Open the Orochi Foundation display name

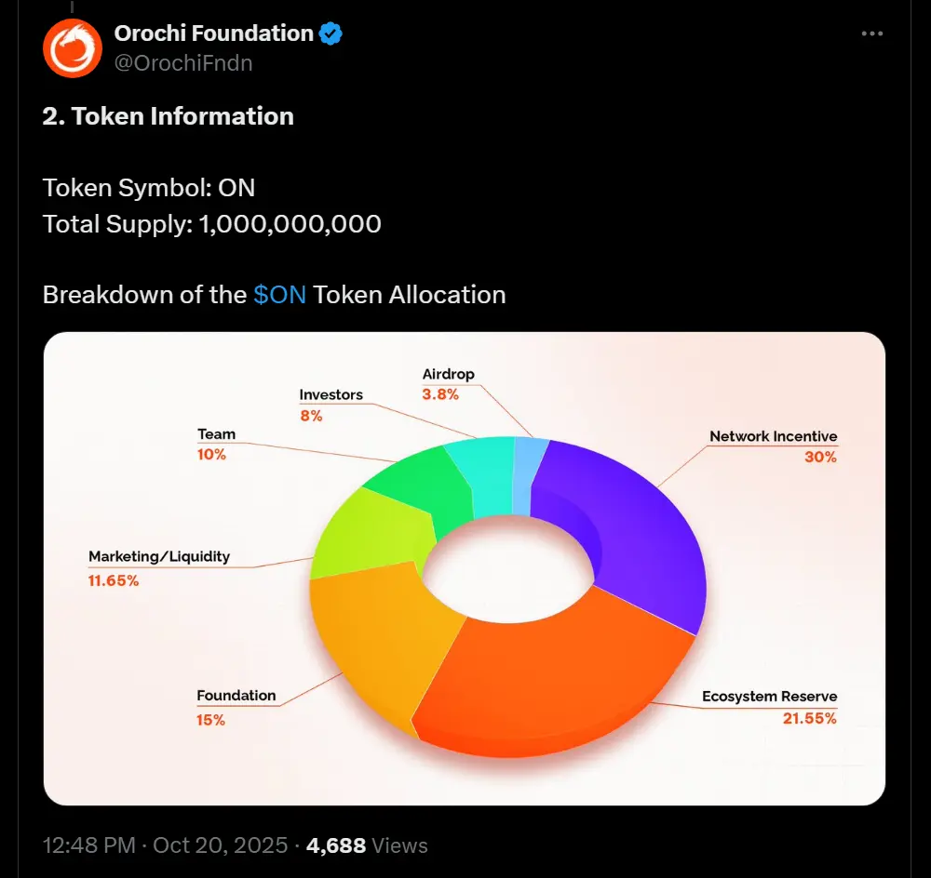213,33
